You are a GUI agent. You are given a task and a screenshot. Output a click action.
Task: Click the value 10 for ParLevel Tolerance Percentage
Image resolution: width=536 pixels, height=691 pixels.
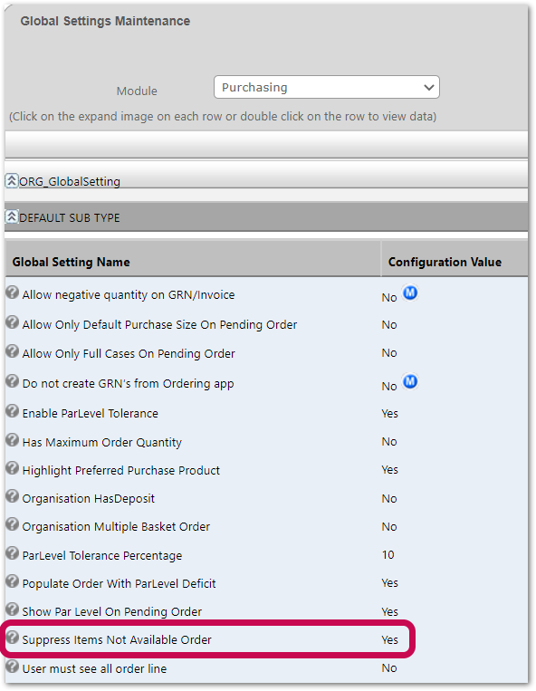[x=388, y=555]
